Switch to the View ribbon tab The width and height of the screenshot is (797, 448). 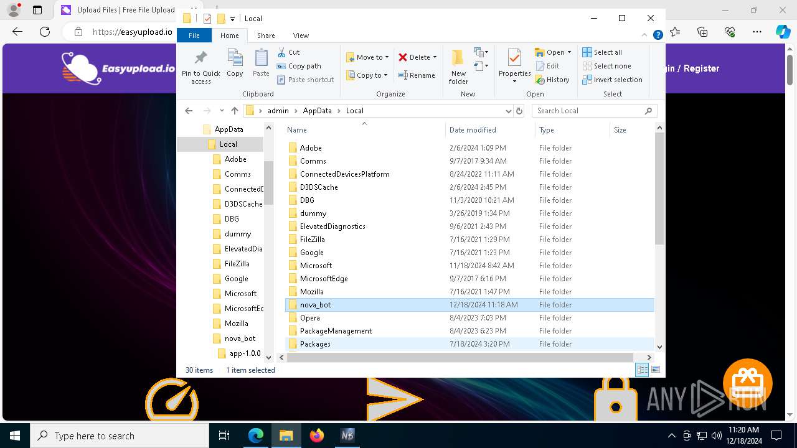point(301,35)
